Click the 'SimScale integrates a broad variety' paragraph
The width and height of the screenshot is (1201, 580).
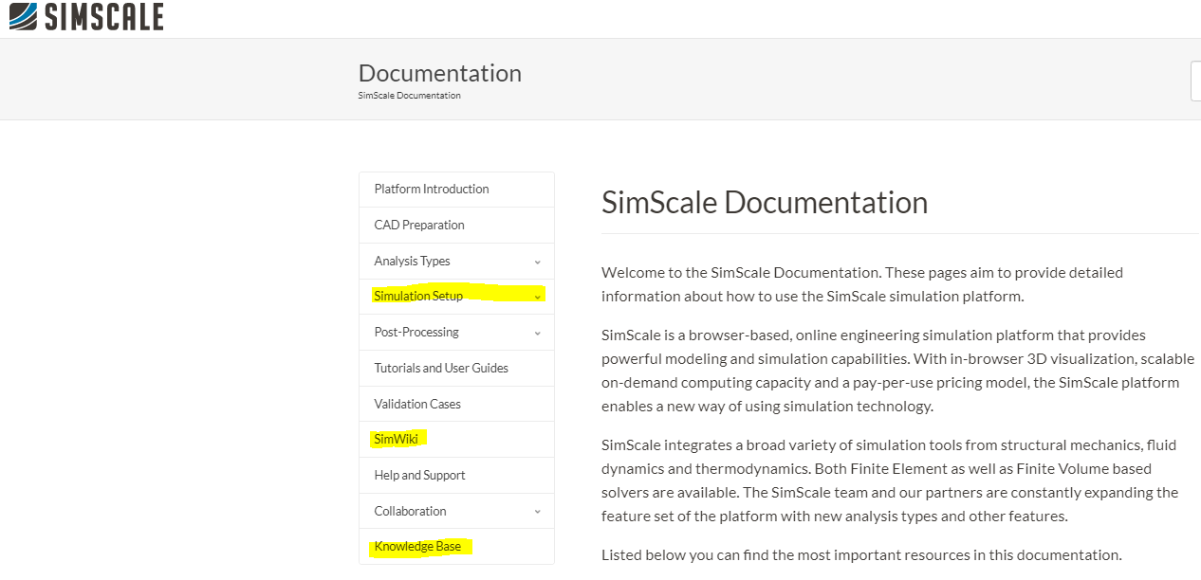point(890,480)
